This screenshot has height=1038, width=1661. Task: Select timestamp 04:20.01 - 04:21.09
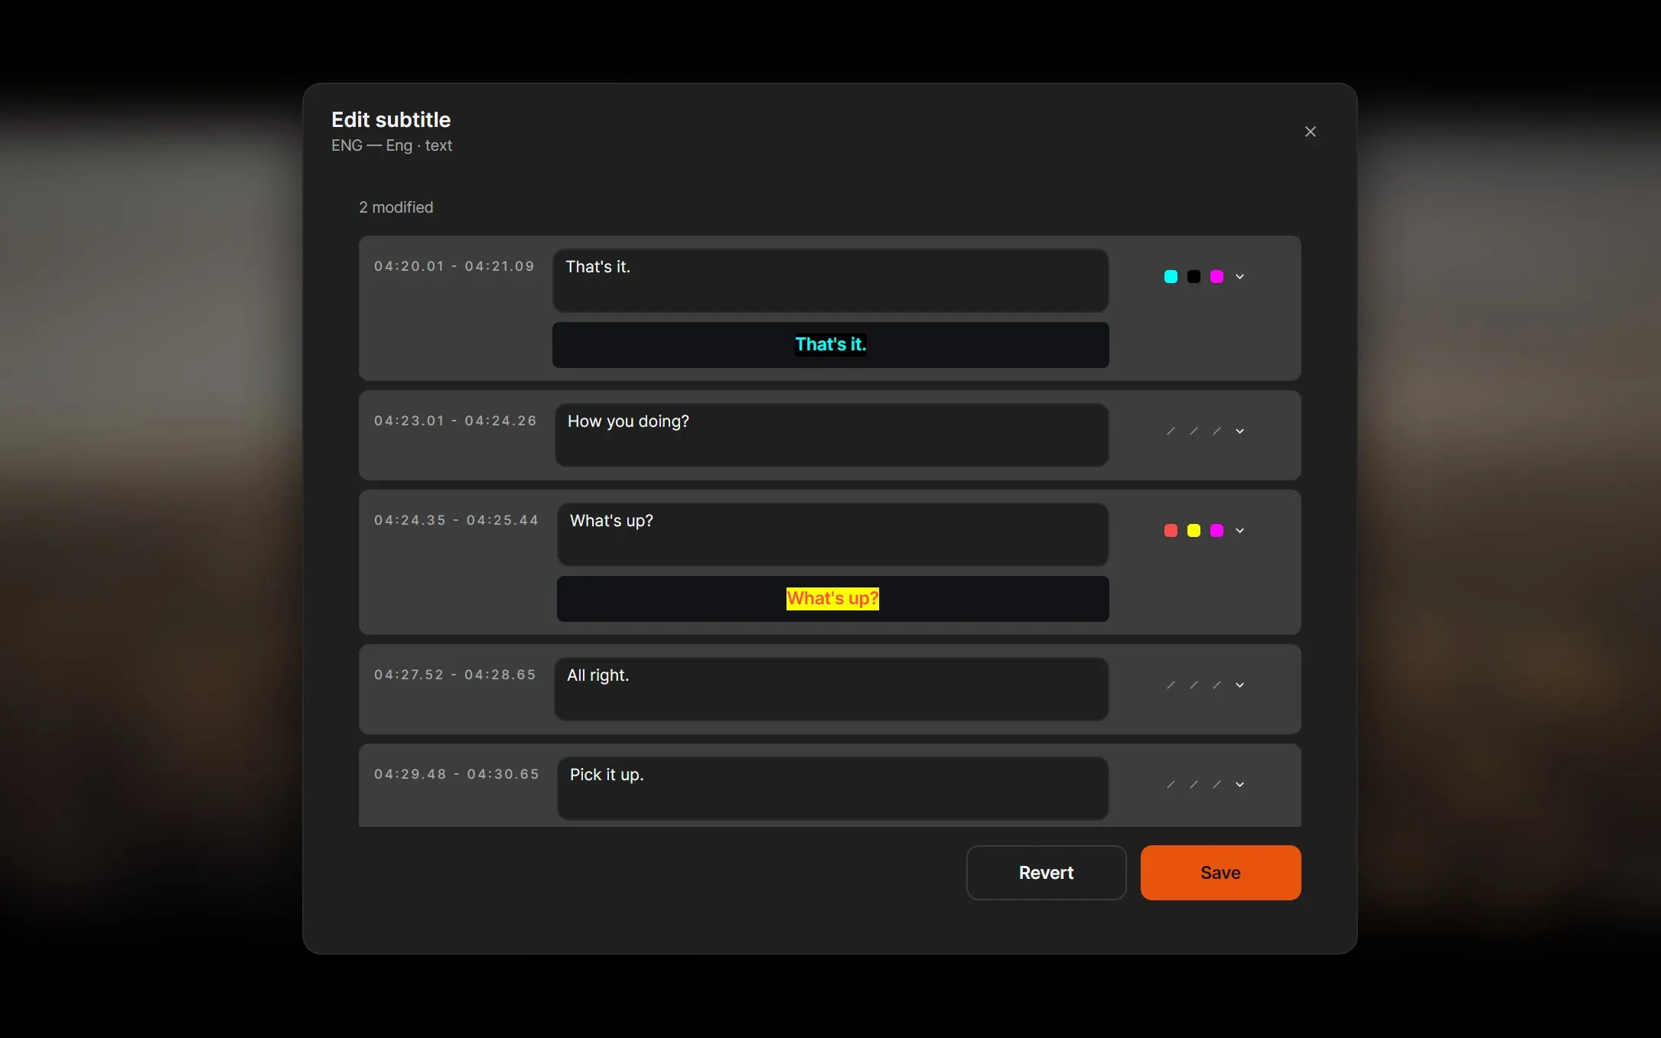[454, 266]
